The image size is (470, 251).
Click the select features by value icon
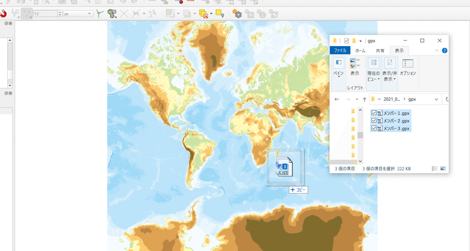tap(187, 14)
